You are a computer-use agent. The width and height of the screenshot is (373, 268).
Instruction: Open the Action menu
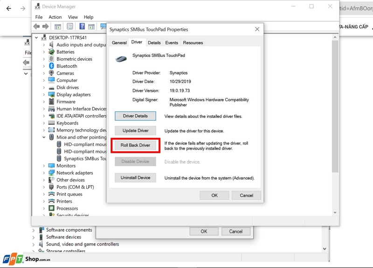[55, 17]
